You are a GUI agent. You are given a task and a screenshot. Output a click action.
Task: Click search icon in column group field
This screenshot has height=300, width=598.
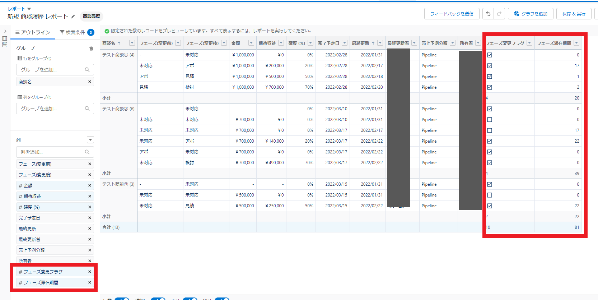click(87, 109)
